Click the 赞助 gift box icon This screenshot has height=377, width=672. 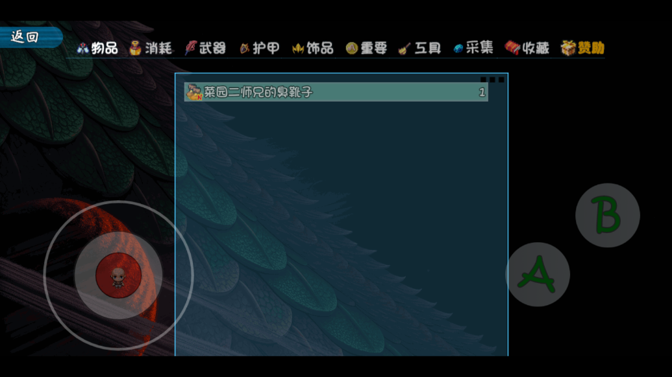[x=568, y=48]
